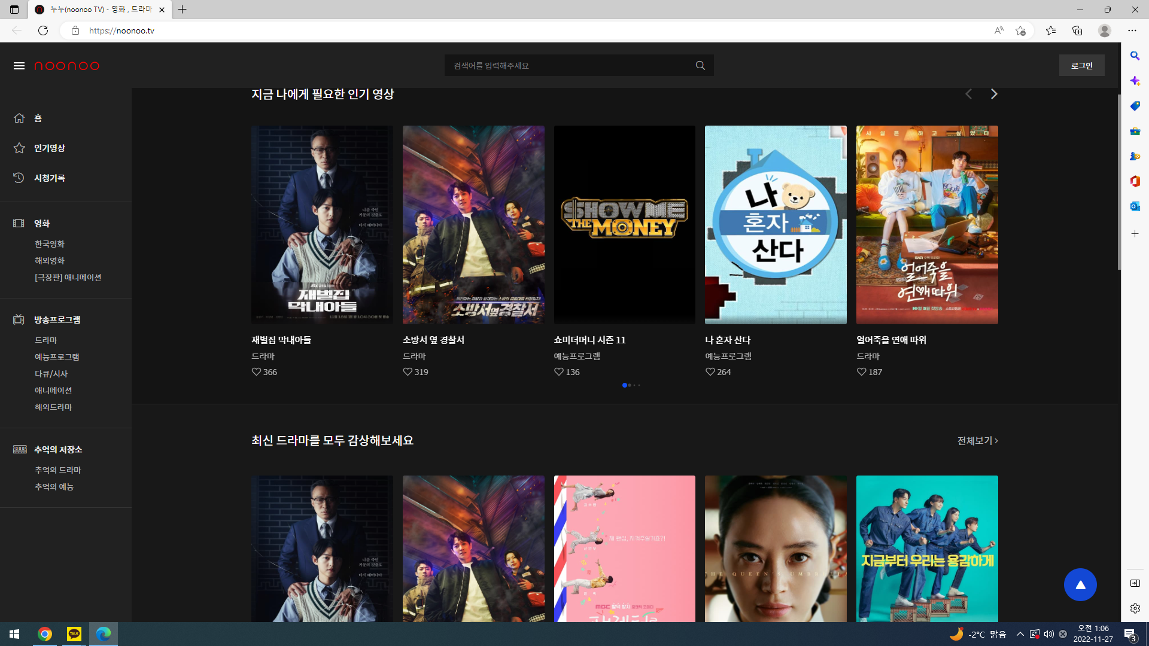Open the browser profile avatar

pyautogui.click(x=1105, y=31)
